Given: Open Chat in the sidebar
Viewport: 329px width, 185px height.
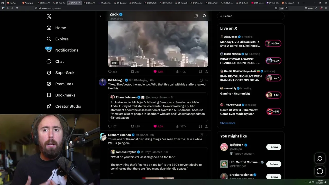Looking at the screenshot, I should 55,61.
